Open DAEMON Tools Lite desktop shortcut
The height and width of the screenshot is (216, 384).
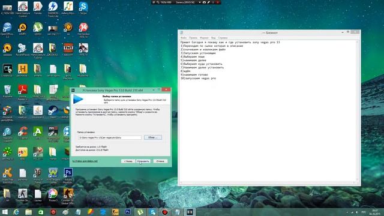53,10
